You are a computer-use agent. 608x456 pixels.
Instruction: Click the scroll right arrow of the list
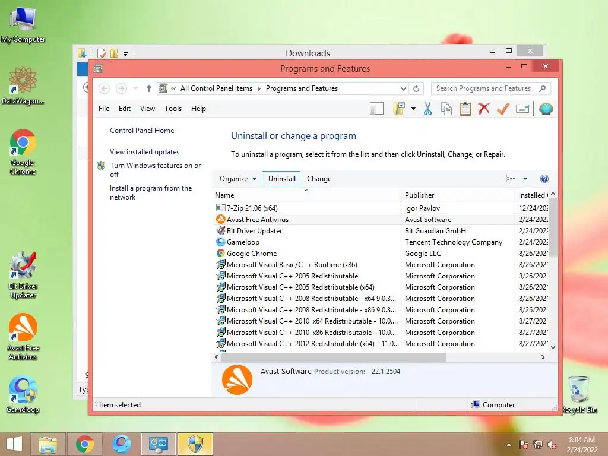point(543,357)
